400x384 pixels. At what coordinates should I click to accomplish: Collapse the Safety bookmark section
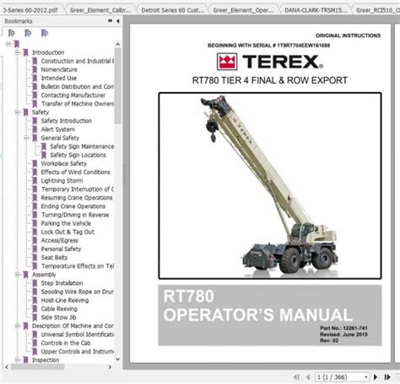coord(17,112)
